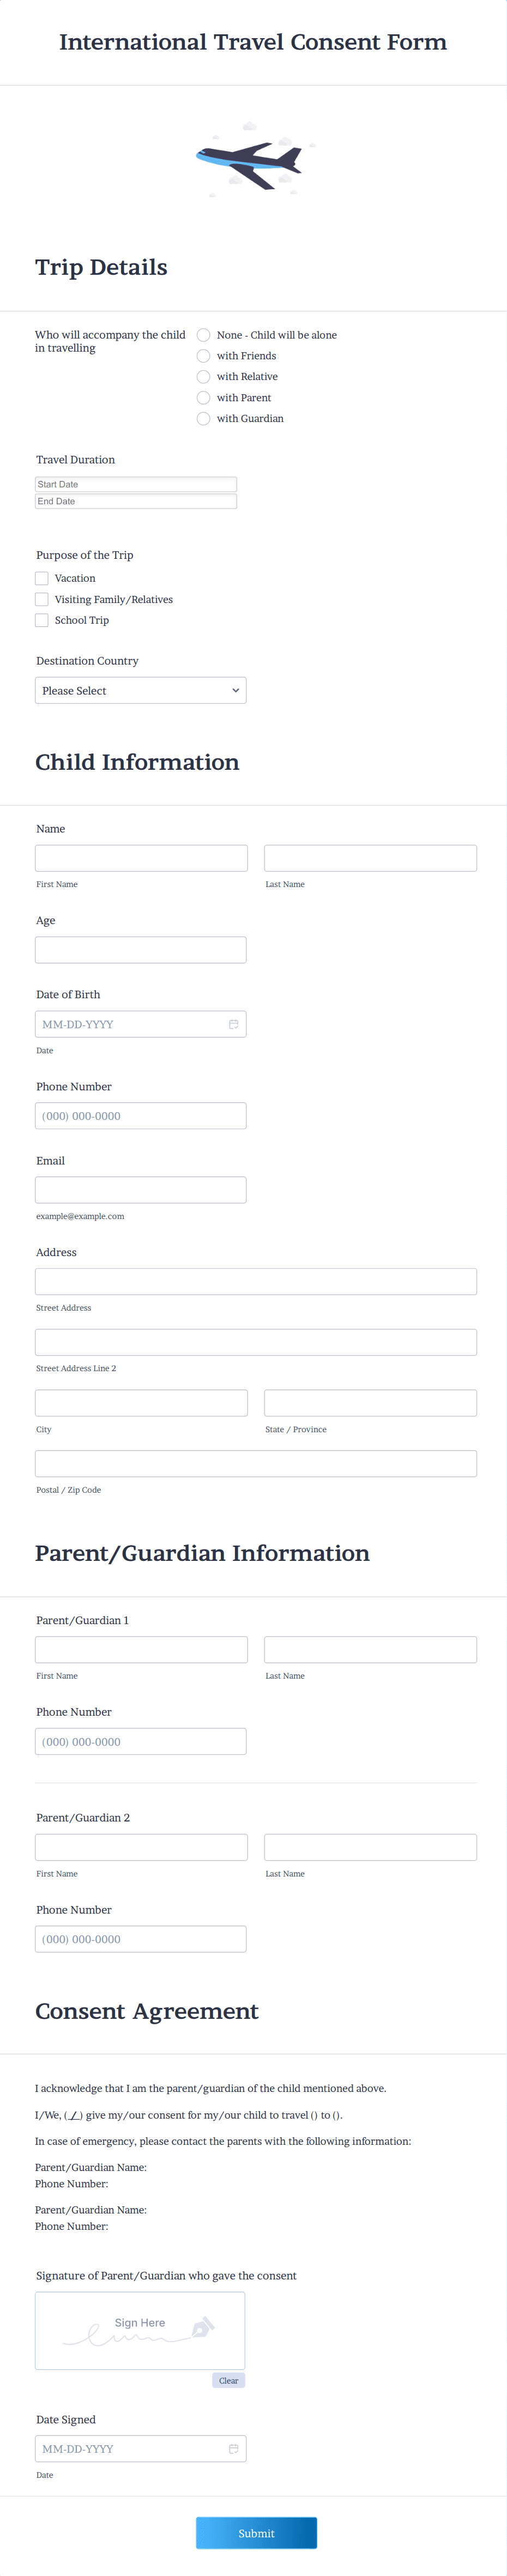
Task: Check the School Trip purpose
Action: tap(41, 620)
